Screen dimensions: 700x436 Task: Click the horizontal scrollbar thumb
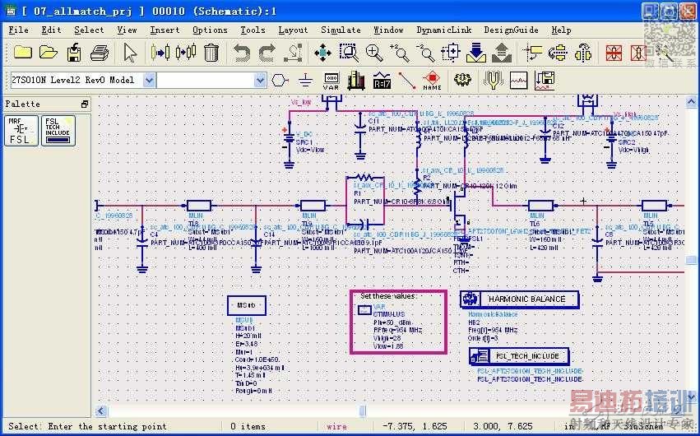coord(363,410)
